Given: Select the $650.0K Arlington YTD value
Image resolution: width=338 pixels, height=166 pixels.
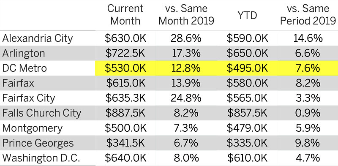Looking at the screenshot, I should point(247,54).
